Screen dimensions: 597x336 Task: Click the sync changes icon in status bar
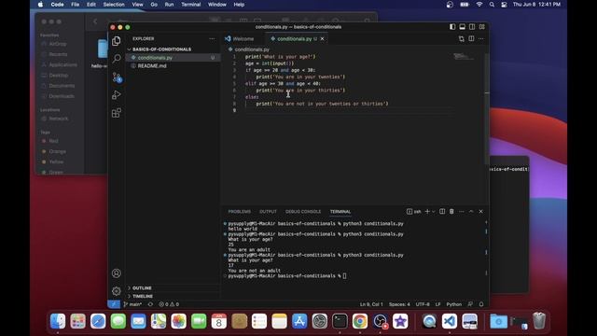pos(150,304)
